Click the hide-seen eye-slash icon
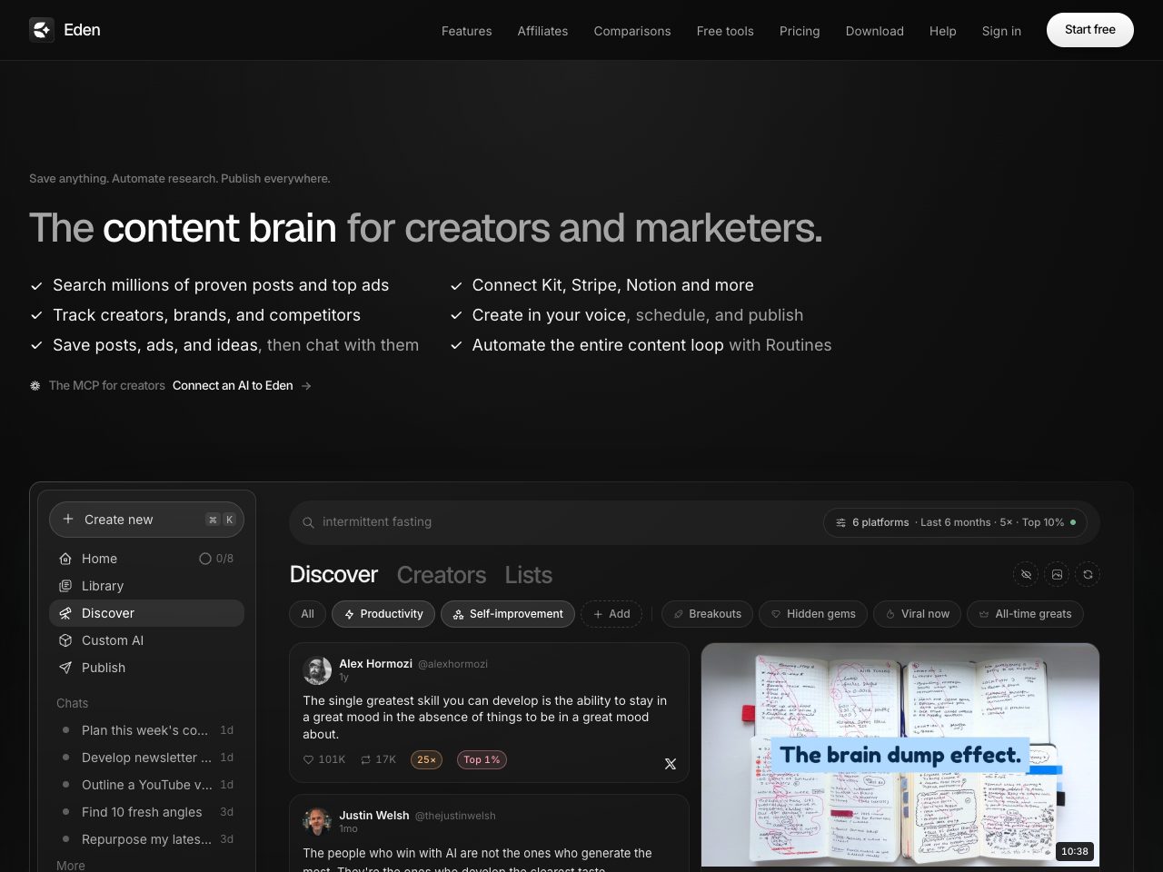 pos(1026,574)
